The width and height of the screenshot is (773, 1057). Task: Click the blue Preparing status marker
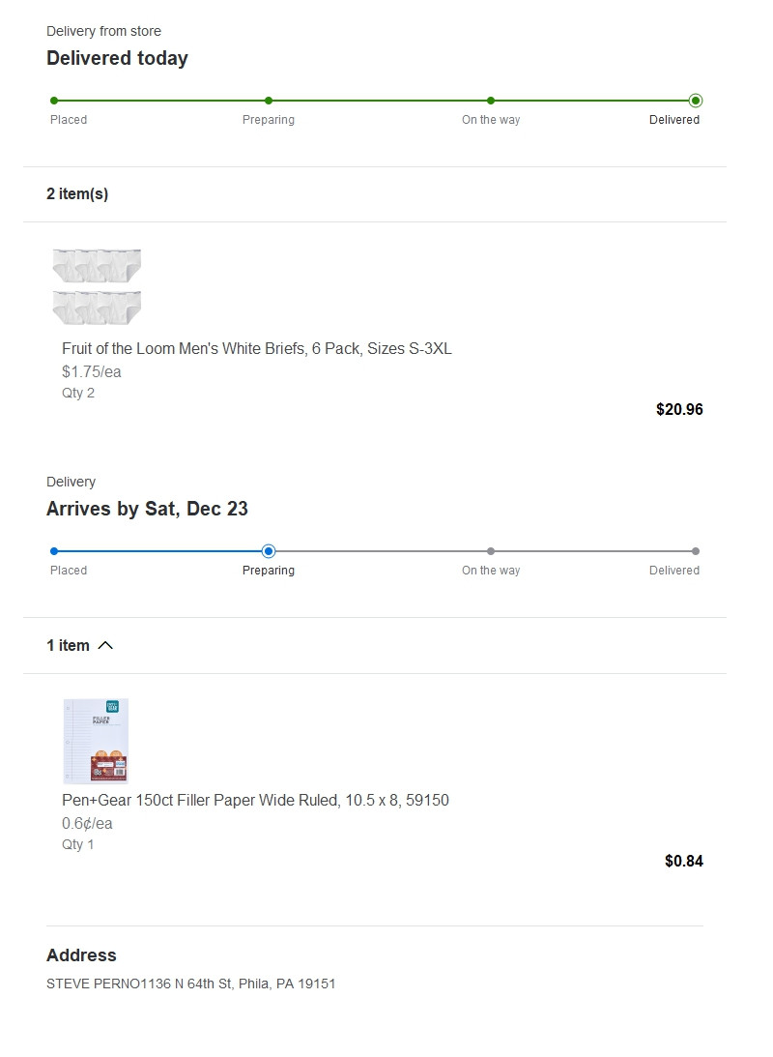269,551
